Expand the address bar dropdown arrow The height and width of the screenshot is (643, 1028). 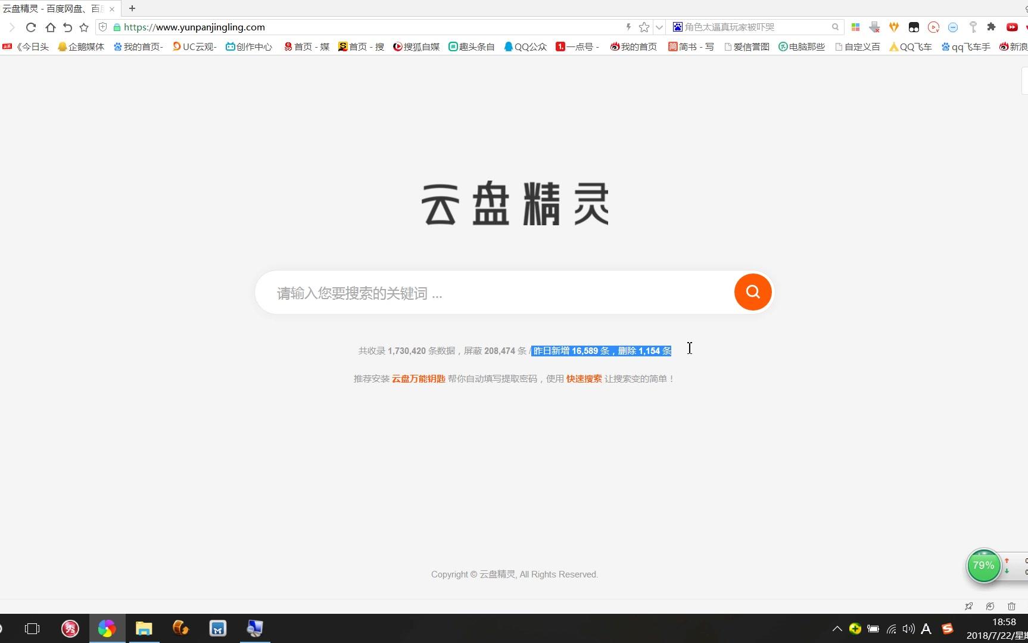pyautogui.click(x=659, y=27)
